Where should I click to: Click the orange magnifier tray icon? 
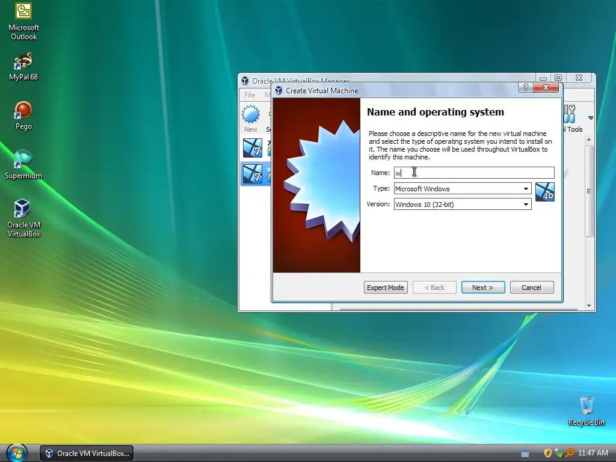tap(570, 453)
